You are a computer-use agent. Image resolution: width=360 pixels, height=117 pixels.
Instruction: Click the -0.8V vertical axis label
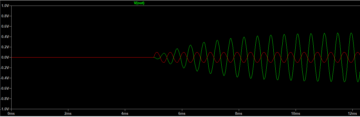click(5, 99)
